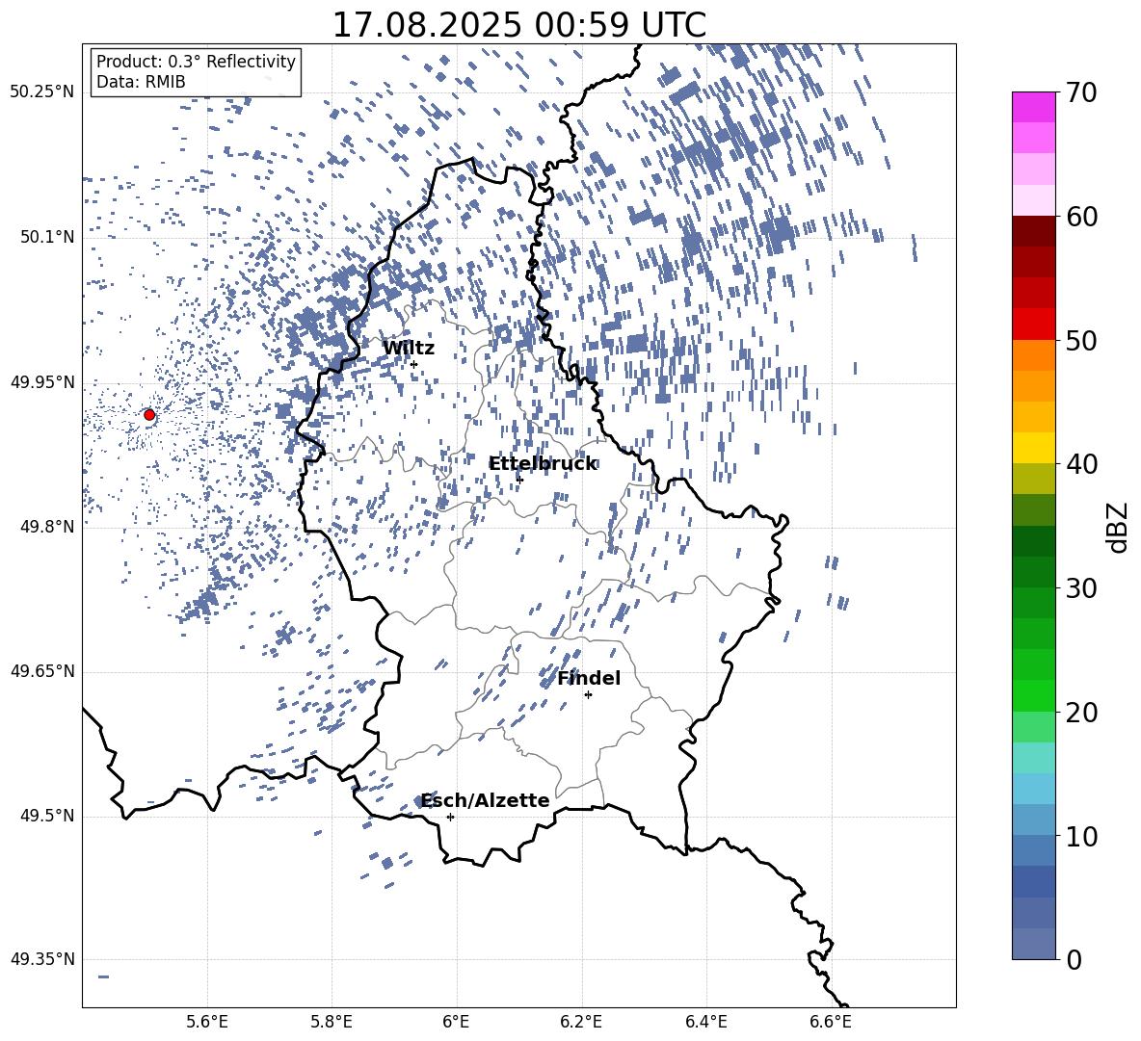
Task: Click the Esch/Alzette location cross marker
Action: point(450,817)
